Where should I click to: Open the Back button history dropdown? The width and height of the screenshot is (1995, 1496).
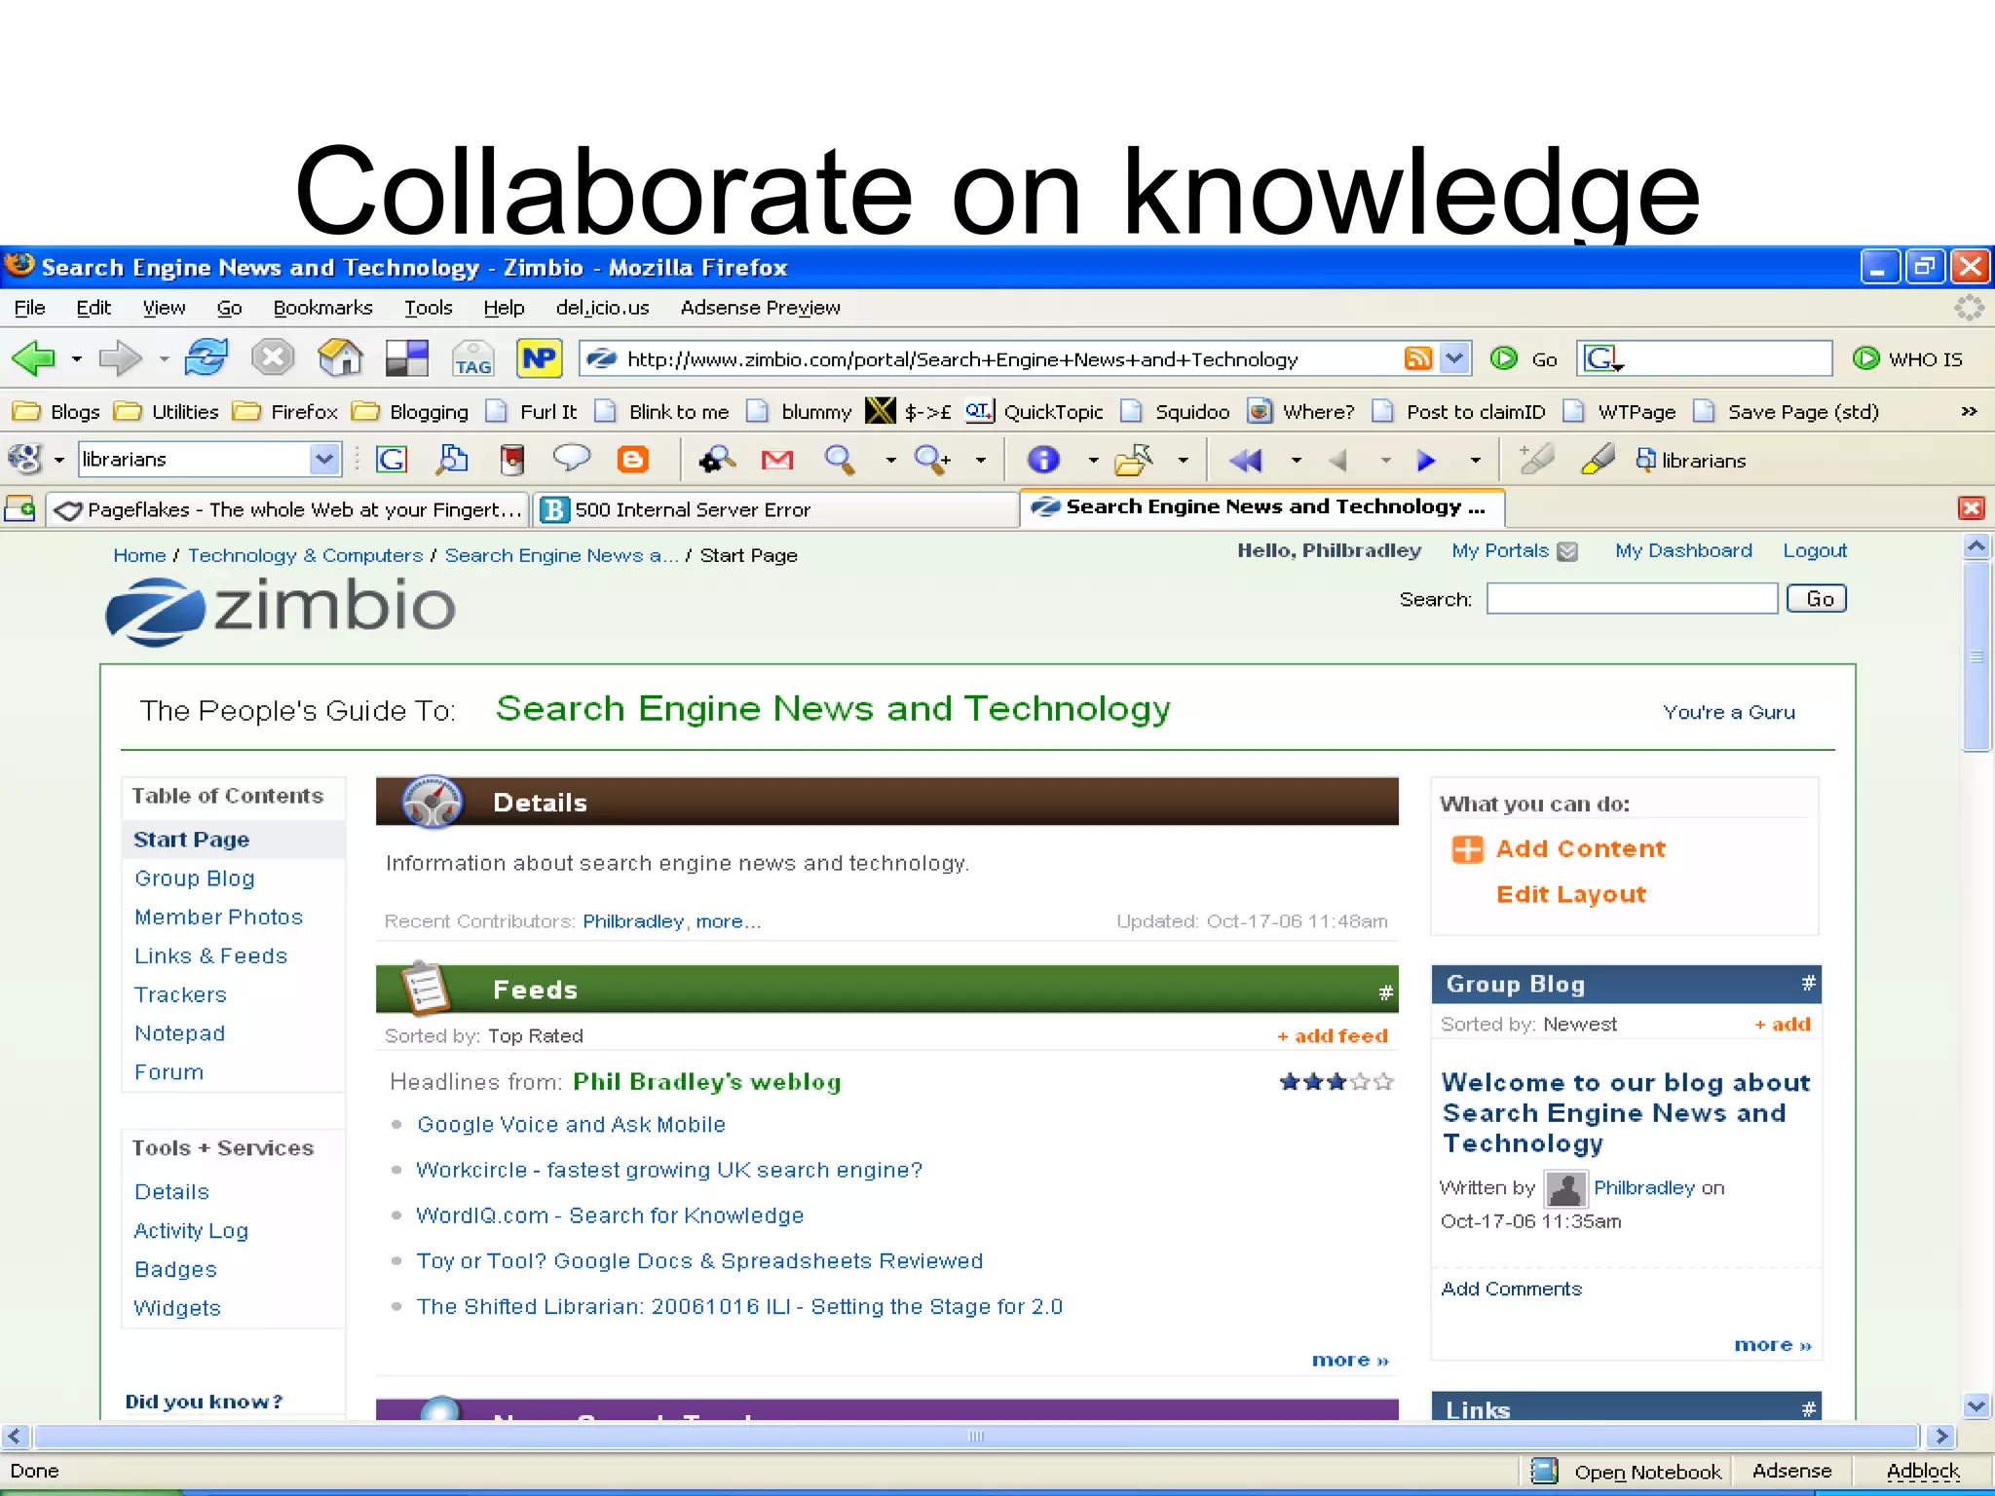point(76,359)
